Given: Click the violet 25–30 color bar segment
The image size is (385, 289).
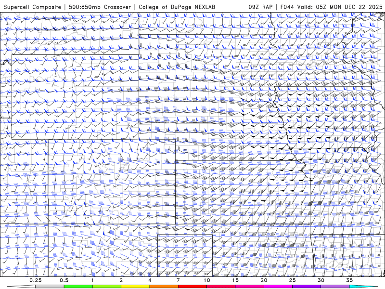Looking at the screenshot, I should coord(307,287).
